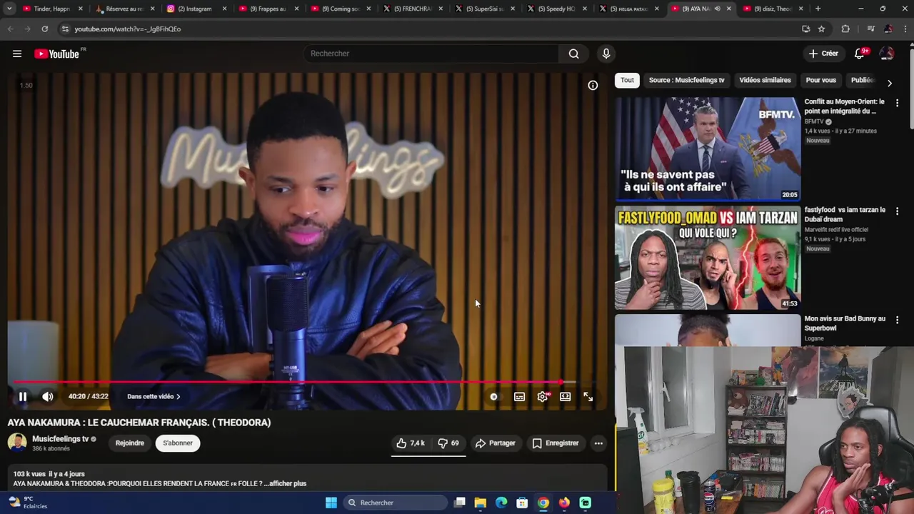Open Firefox from taskbar

pyautogui.click(x=564, y=503)
